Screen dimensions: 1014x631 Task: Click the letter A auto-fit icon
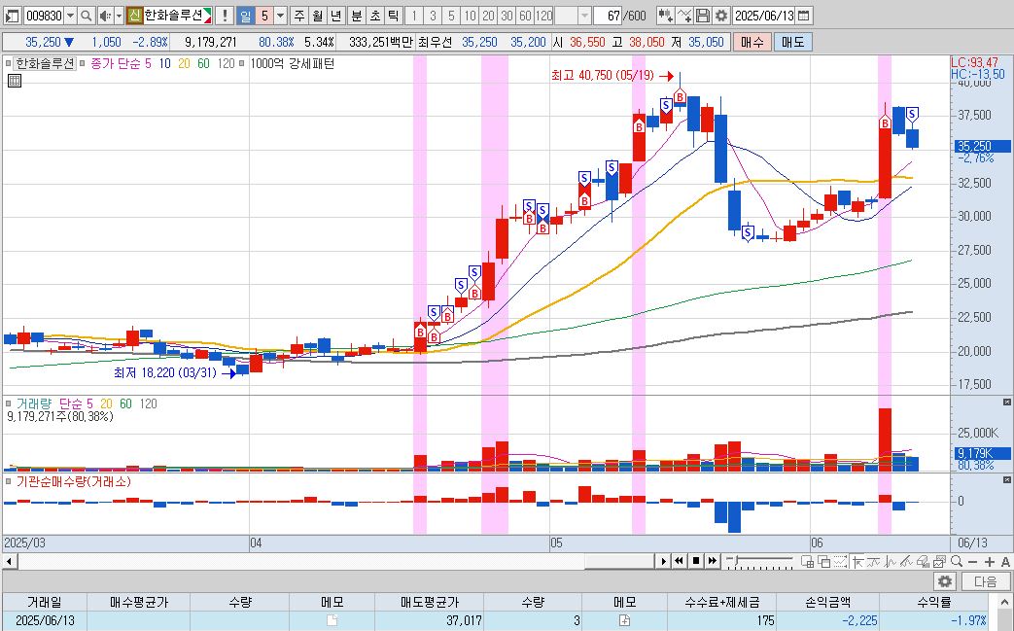pyautogui.click(x=1005, y=562)
